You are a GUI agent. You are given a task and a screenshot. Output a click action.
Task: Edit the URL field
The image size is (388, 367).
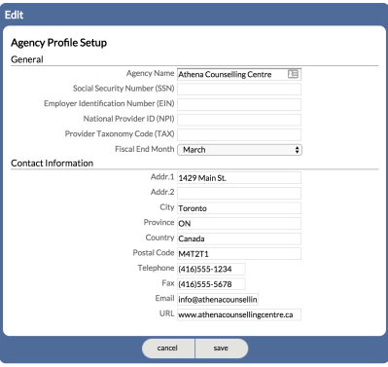click(x=239, y=314)
